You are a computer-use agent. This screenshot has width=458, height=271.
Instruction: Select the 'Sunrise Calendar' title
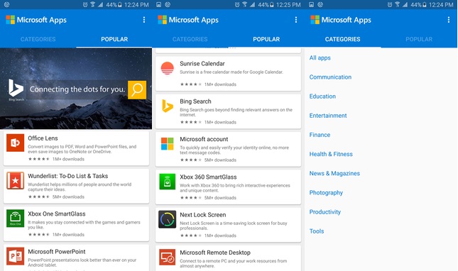point(202,64)
